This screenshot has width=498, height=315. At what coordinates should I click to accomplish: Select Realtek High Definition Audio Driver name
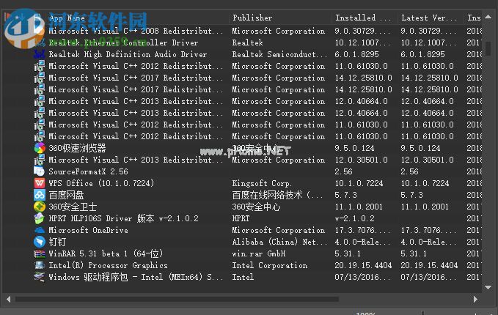(x=128, y=54)
